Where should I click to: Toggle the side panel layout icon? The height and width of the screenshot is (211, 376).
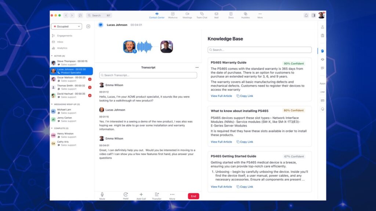[314, 15]
